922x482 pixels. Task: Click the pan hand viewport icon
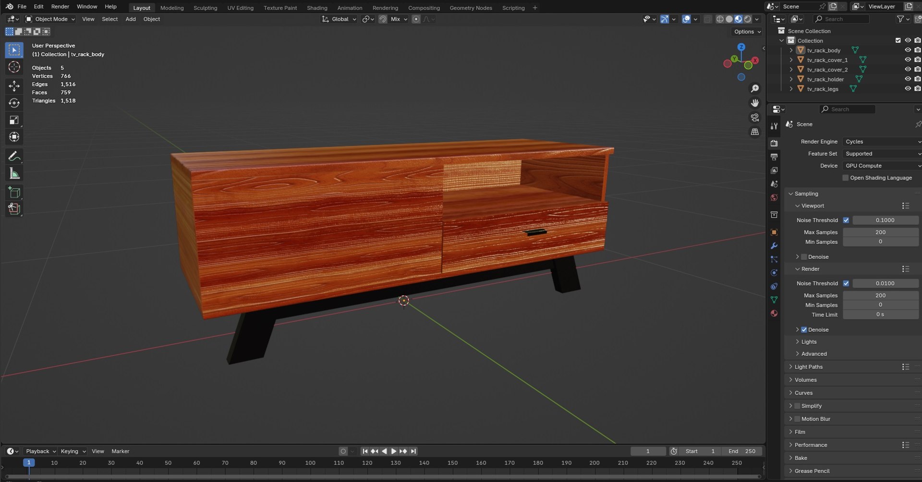point(755,103)
